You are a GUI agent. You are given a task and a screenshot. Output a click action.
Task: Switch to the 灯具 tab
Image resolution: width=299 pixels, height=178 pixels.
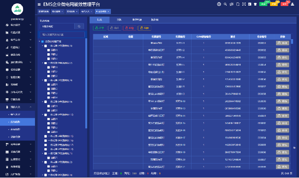[x=99, y=20]
